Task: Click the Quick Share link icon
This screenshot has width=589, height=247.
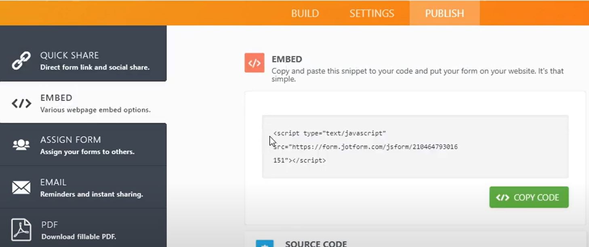Action: [21, 60]
